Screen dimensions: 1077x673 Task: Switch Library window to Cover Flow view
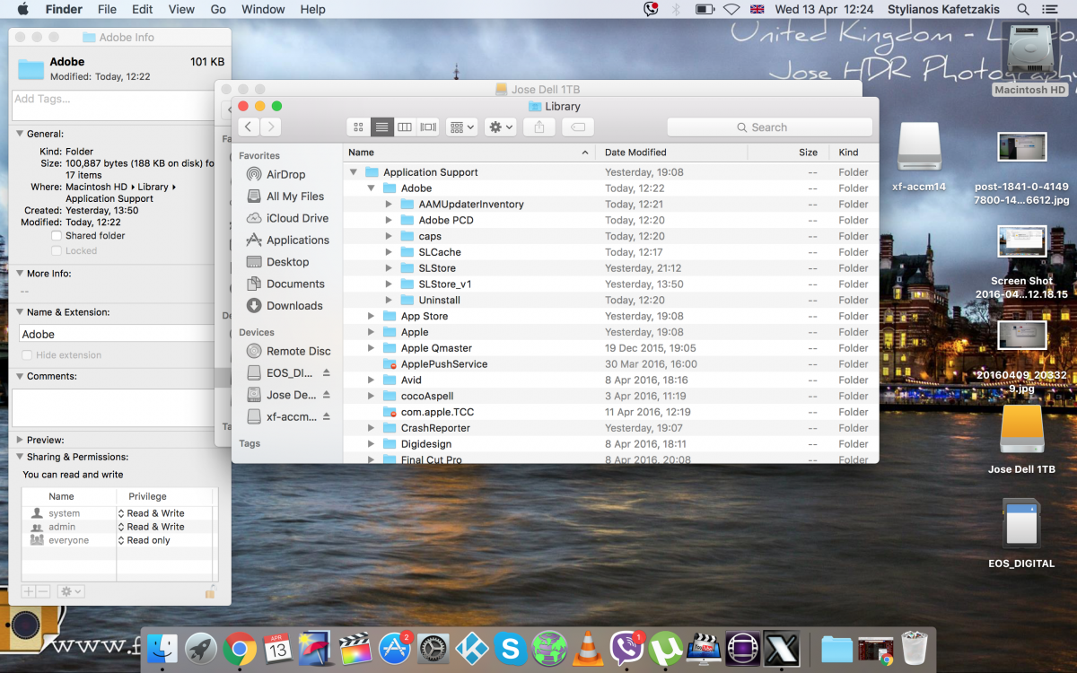[x=428, y=127]
